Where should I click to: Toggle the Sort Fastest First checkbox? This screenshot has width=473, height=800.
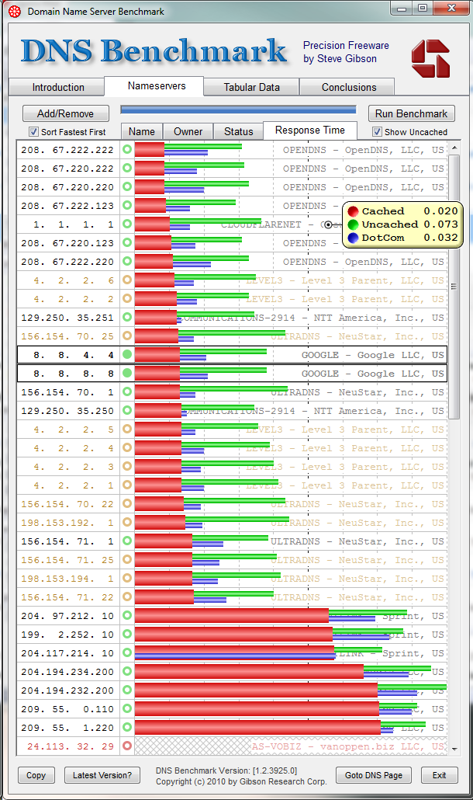[x=33, y=131]
